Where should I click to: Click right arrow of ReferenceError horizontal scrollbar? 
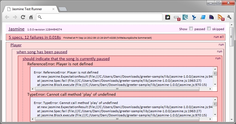[210, 89]
